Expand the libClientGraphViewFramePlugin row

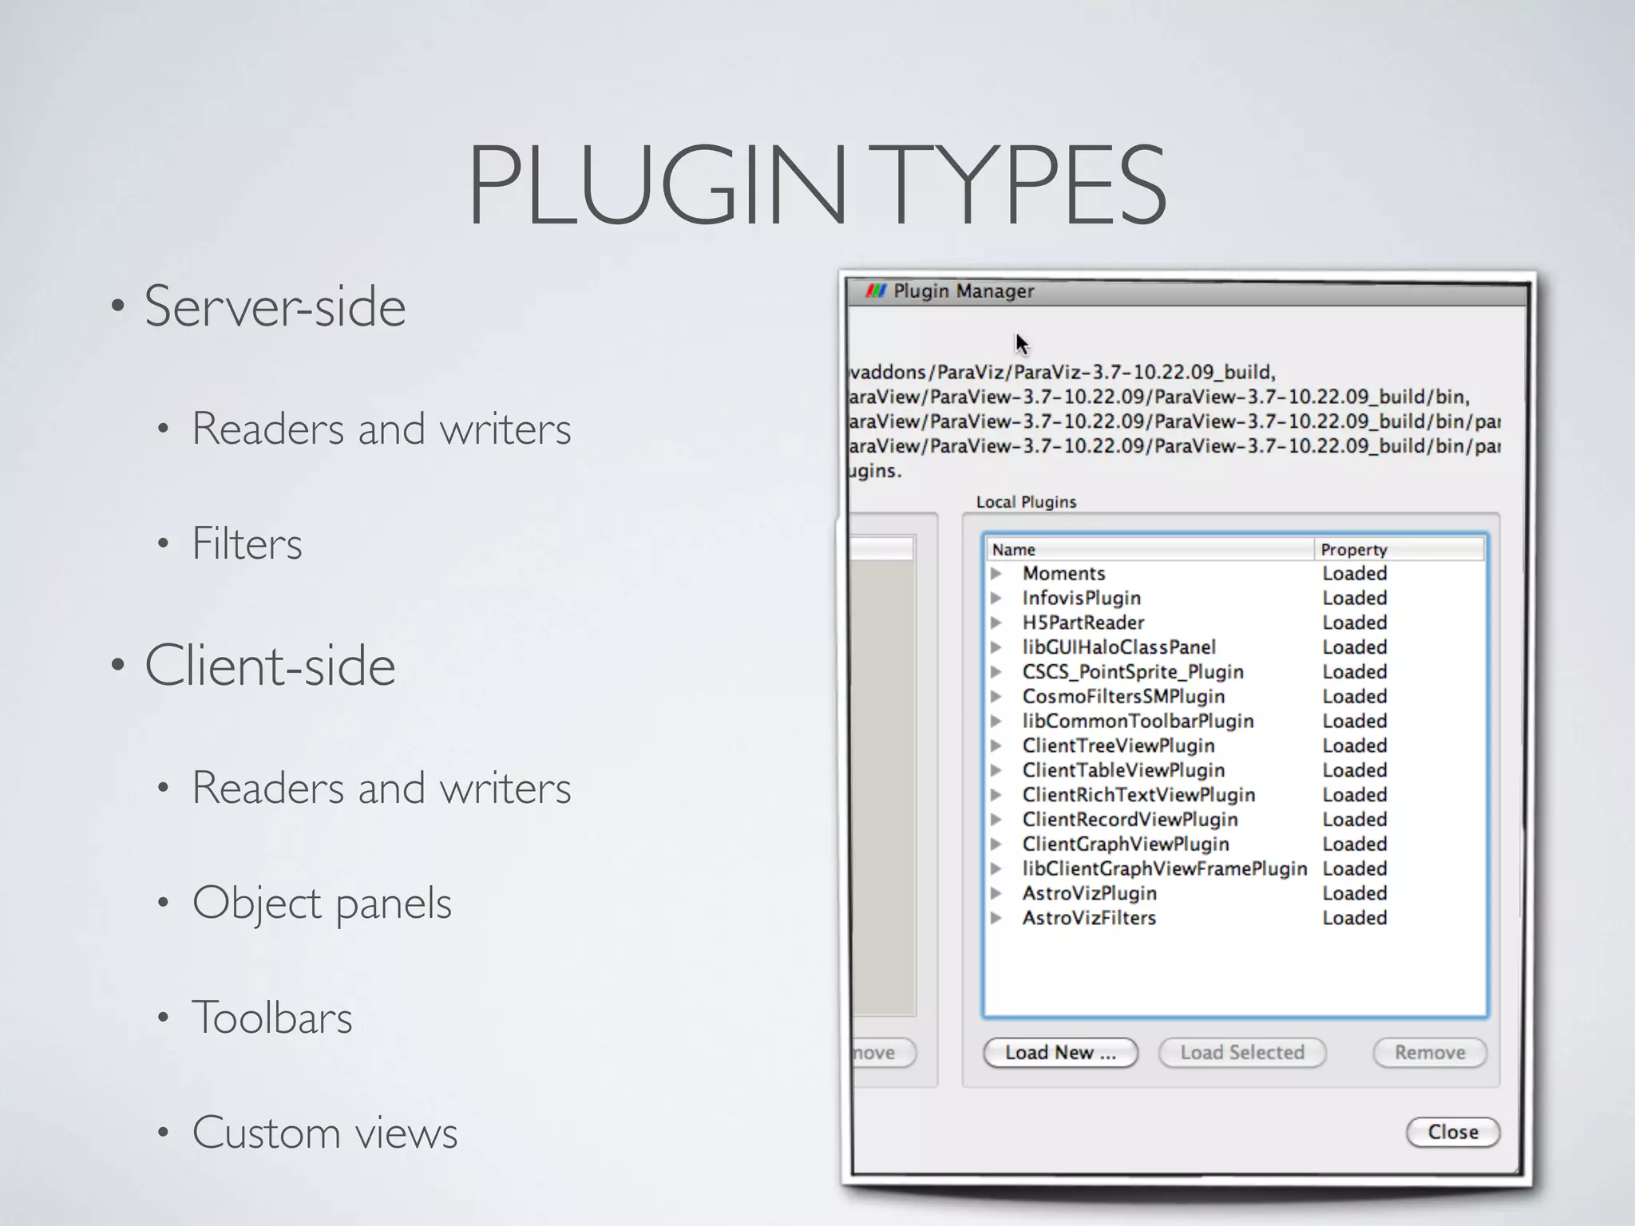click(996, 868)
